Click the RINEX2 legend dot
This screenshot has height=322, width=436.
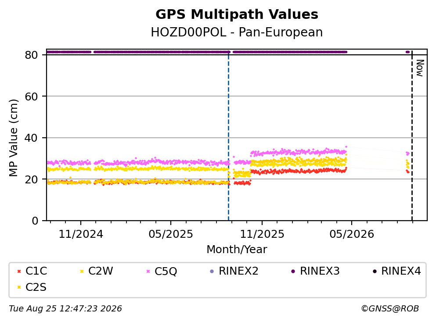point(212,271)
